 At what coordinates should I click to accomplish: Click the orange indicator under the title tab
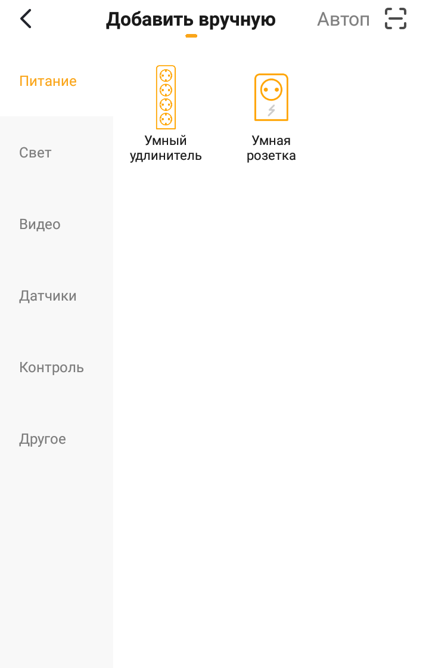pos(191,36)
